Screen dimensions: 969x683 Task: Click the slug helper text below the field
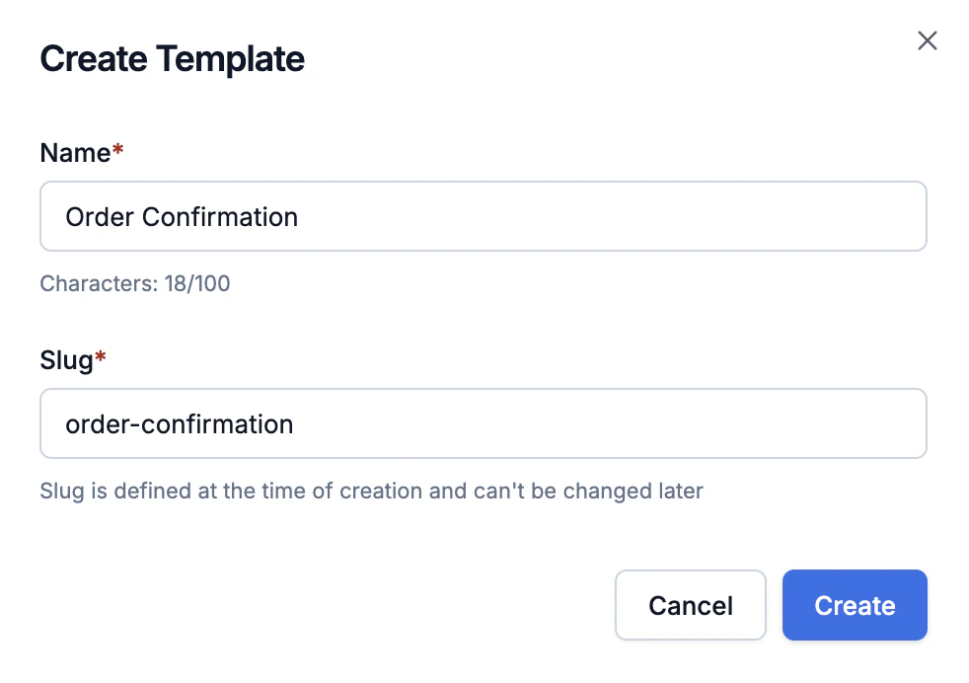pyautogui.click(x=371, y=492)
